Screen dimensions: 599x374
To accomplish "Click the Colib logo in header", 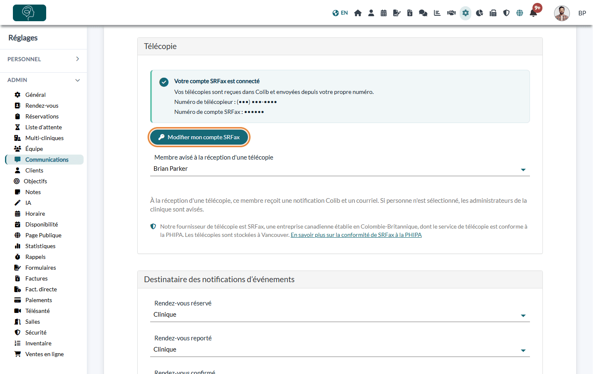I will [x=30, y=13].
